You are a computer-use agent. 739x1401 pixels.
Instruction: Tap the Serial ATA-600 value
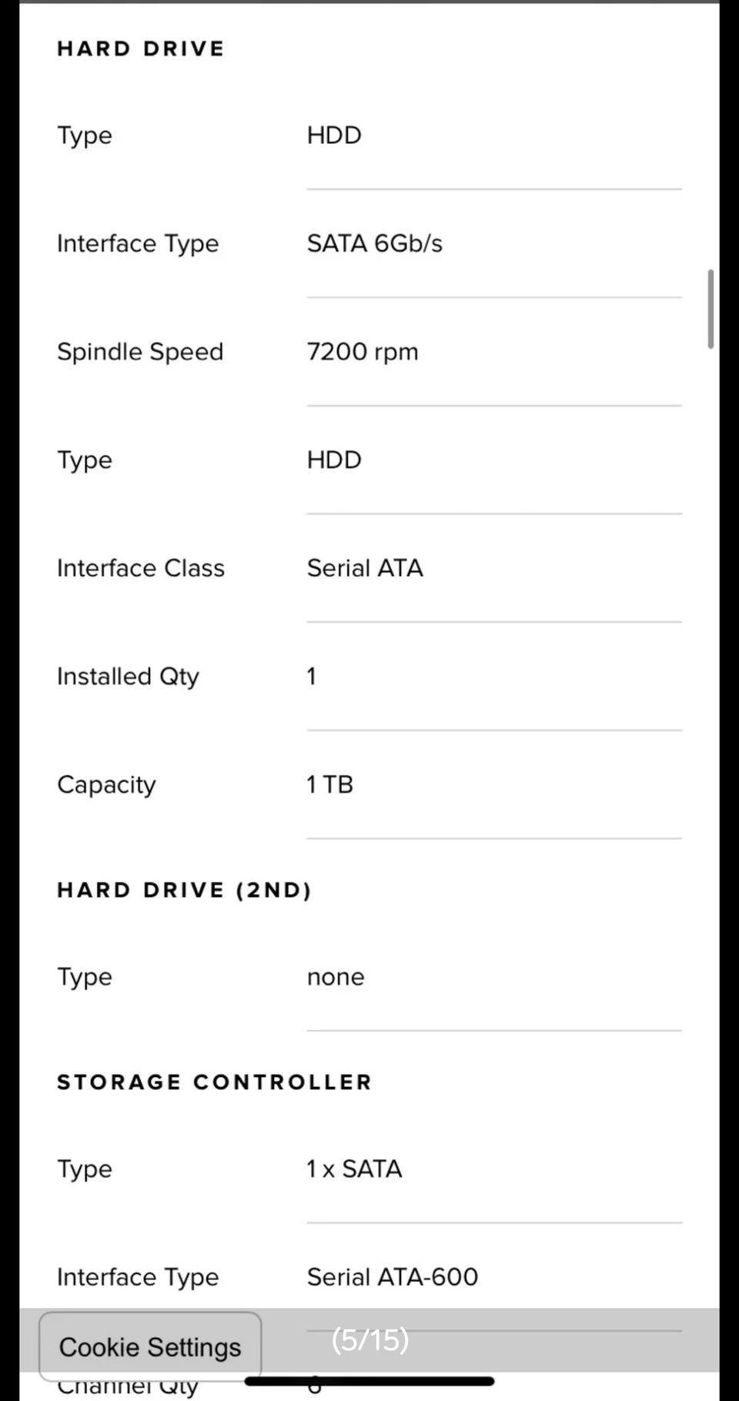(392, 1277)
